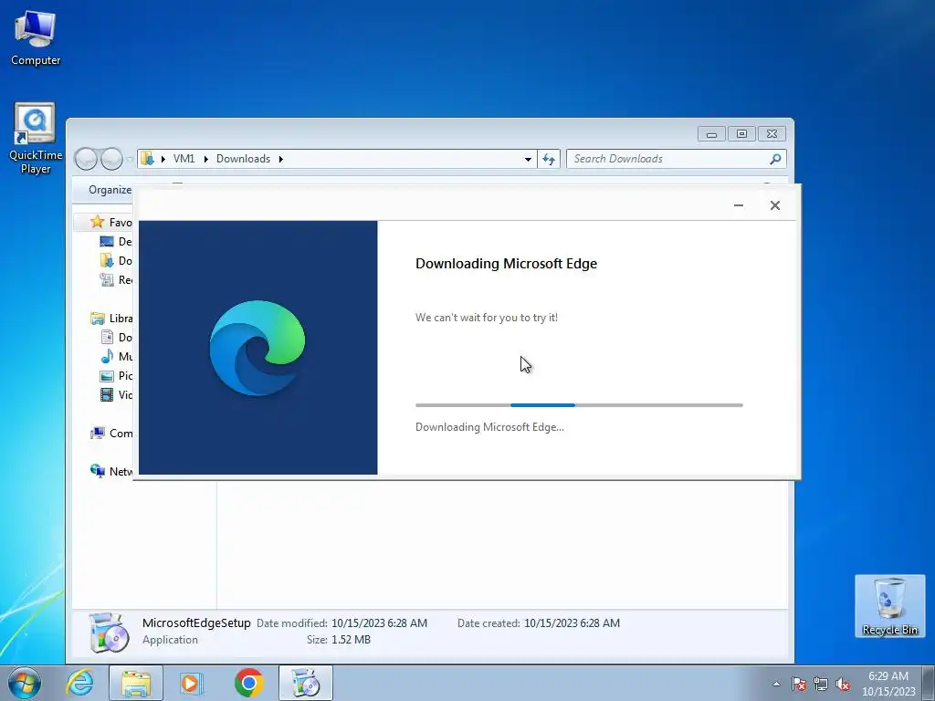Viewport: 935px width, 701px height.
Task: Show hidden system tray icons
Action: (776, 684)
